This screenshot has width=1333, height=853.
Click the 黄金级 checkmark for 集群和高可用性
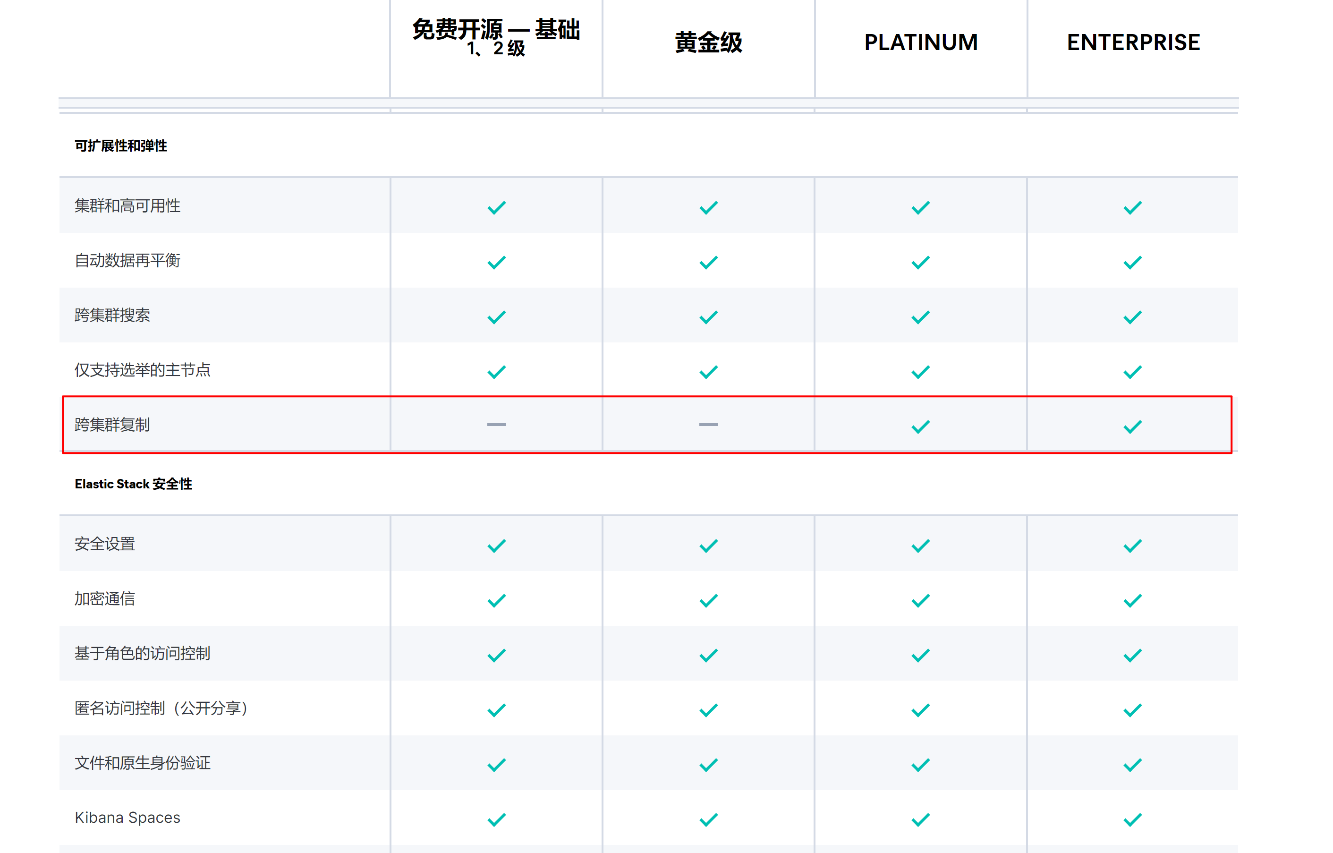coord(708,208)
